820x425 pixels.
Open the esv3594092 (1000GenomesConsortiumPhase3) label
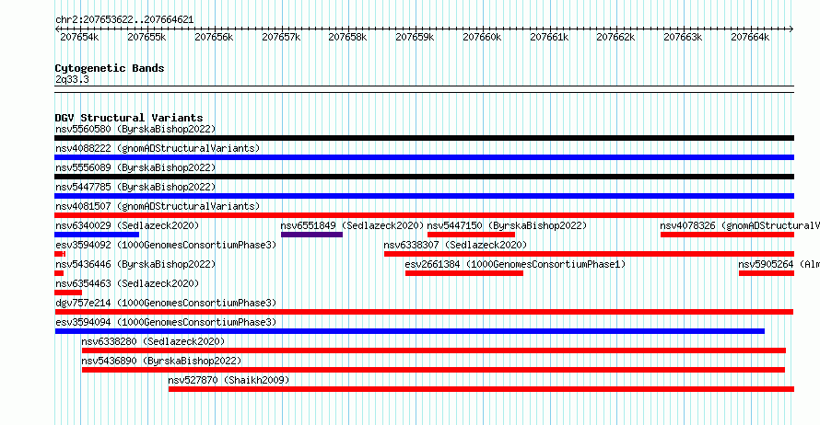(166, 245)
